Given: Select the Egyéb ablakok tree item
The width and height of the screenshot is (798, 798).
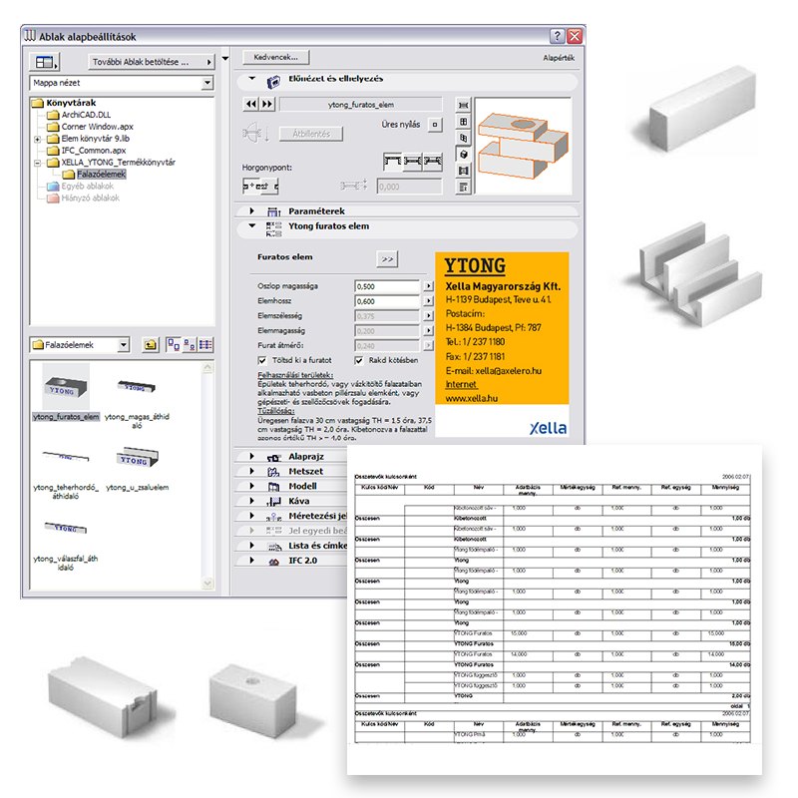Looking at the screenshot, I should [x=88, y=187].
